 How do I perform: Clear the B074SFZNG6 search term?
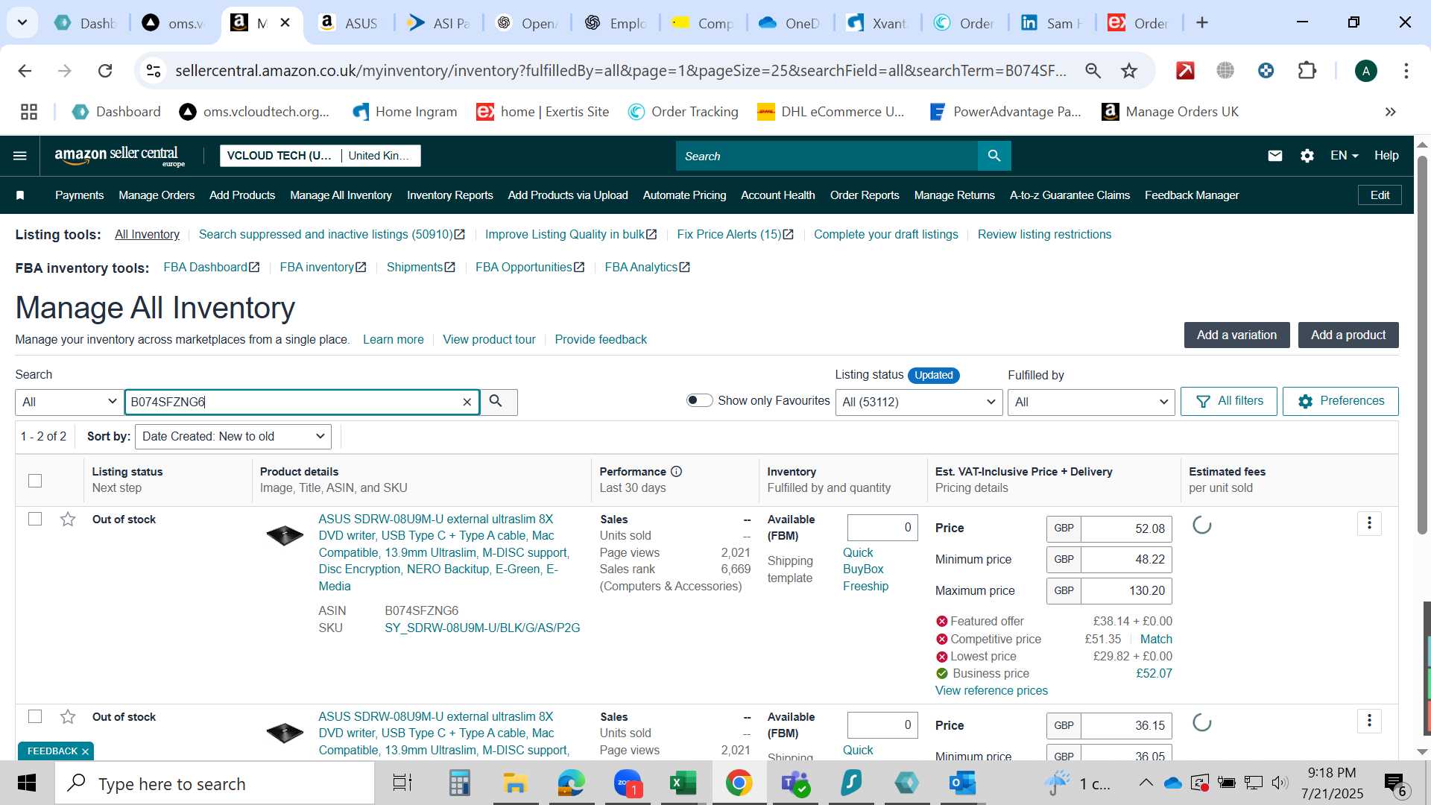click(x=467, y=402)
